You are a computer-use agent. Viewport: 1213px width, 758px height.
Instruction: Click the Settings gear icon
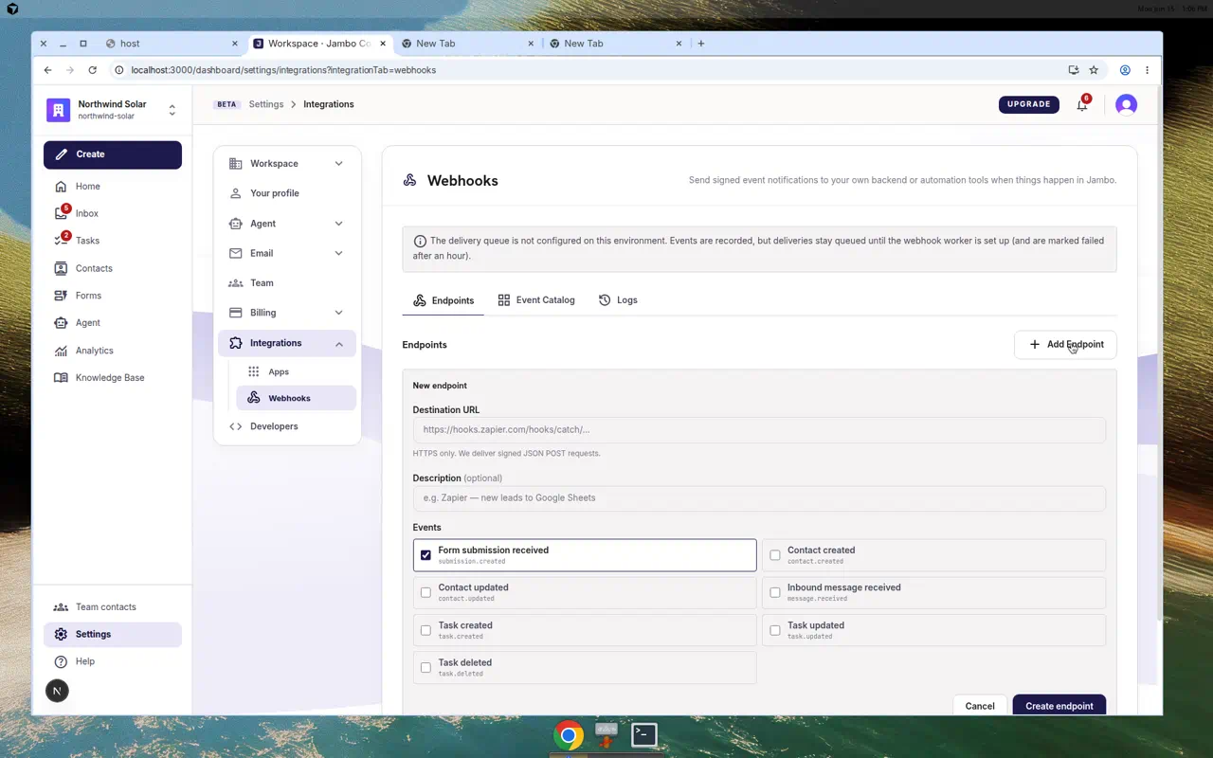(x=61, y=635)
